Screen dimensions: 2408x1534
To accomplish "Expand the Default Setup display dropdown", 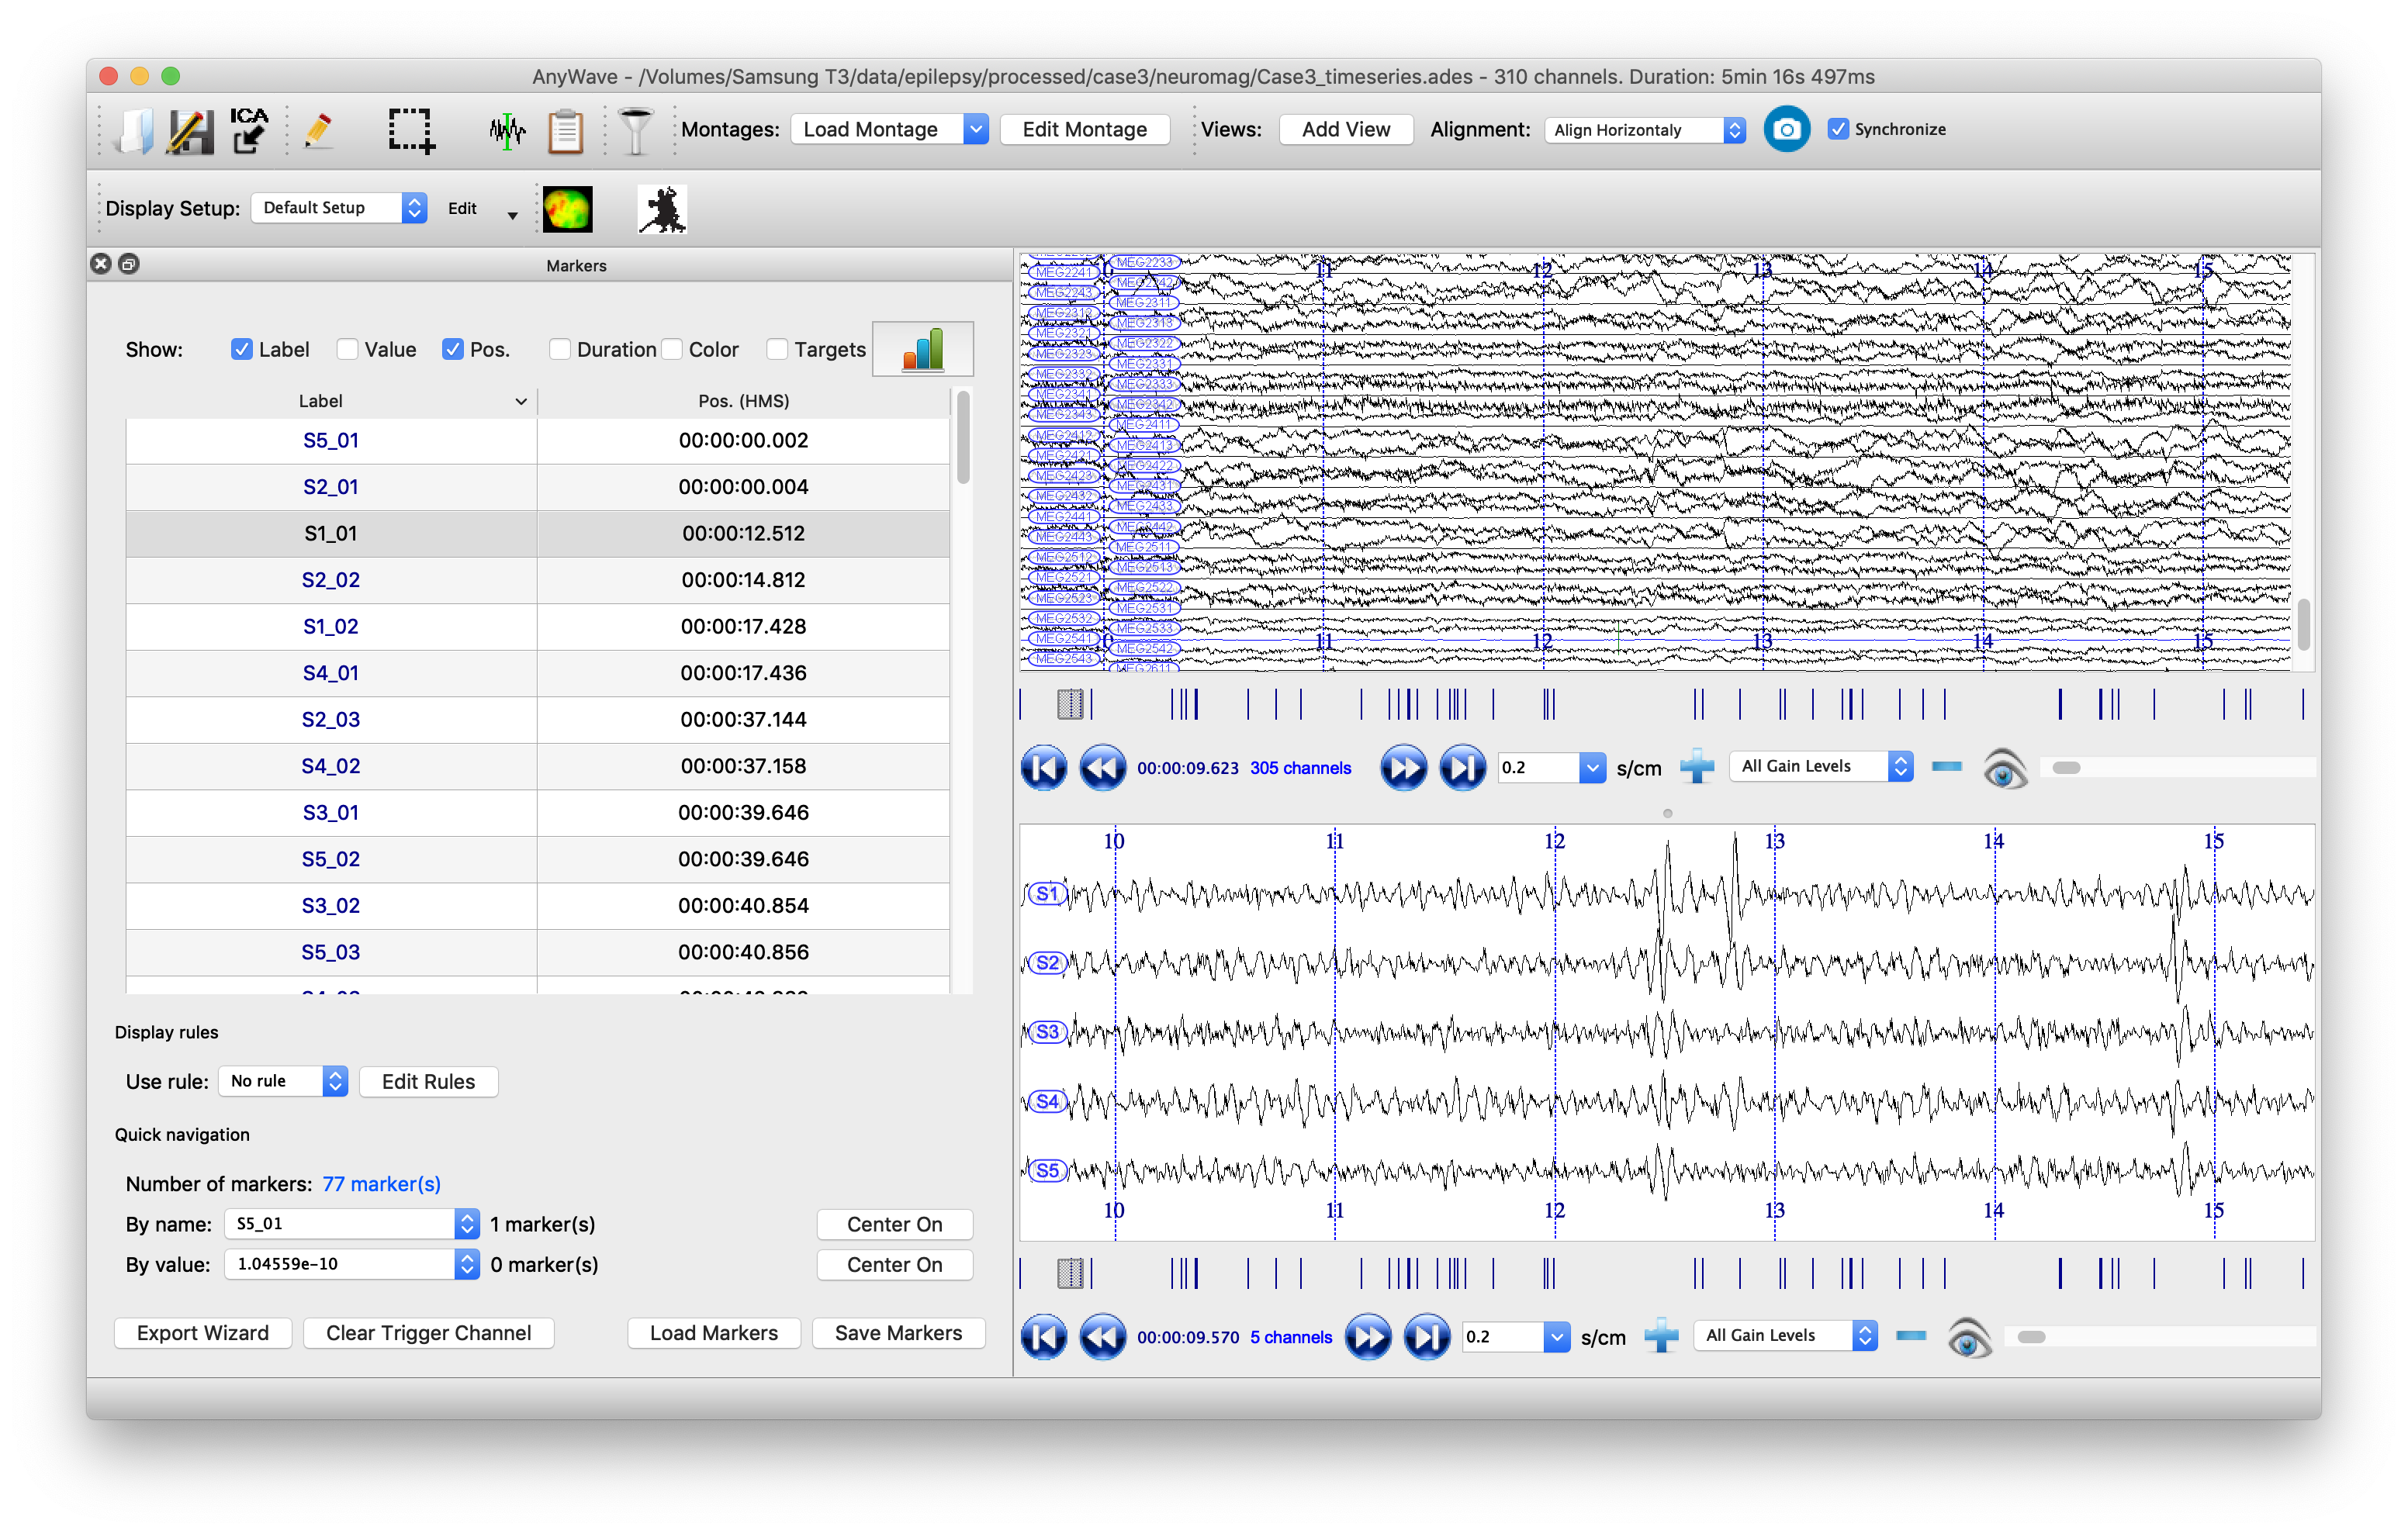I will (339, 208).
